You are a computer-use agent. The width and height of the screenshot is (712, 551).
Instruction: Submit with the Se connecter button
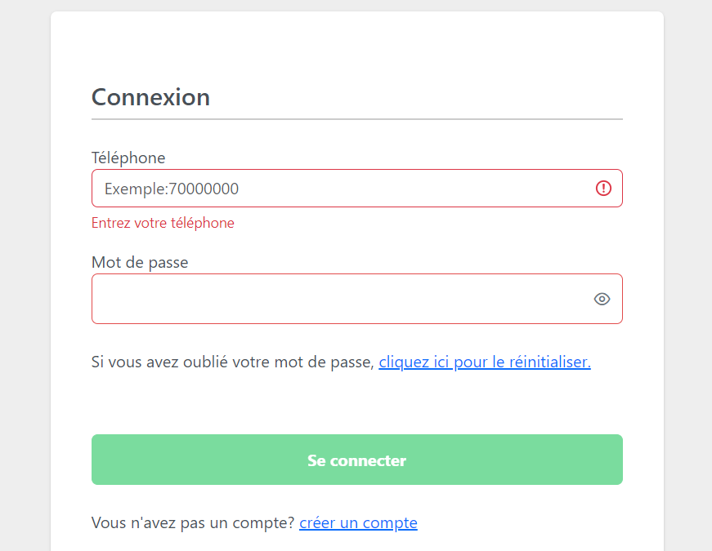point(357,460)
